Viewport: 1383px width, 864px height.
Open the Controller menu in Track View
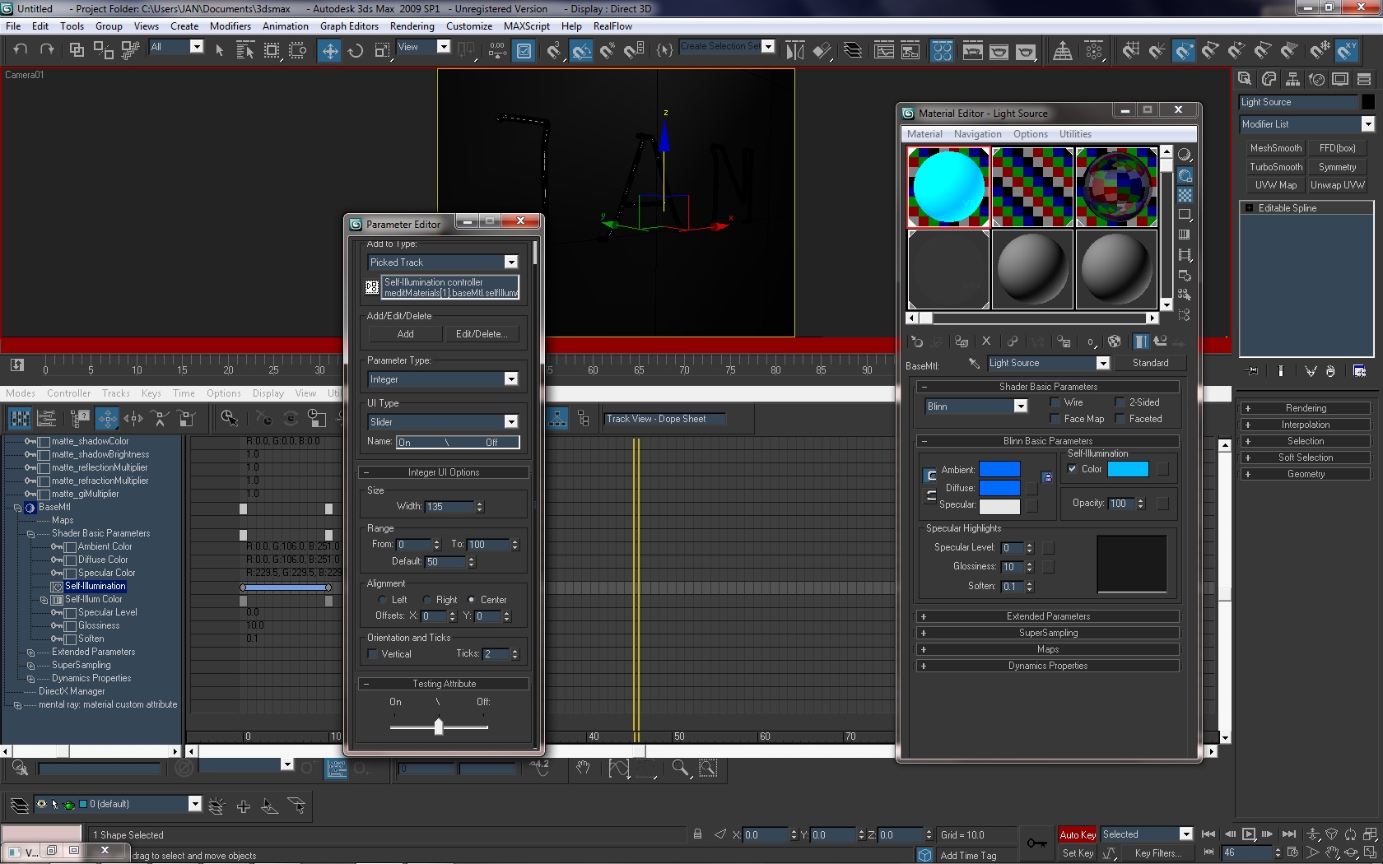pyautogui.click(x=68, y=393)
